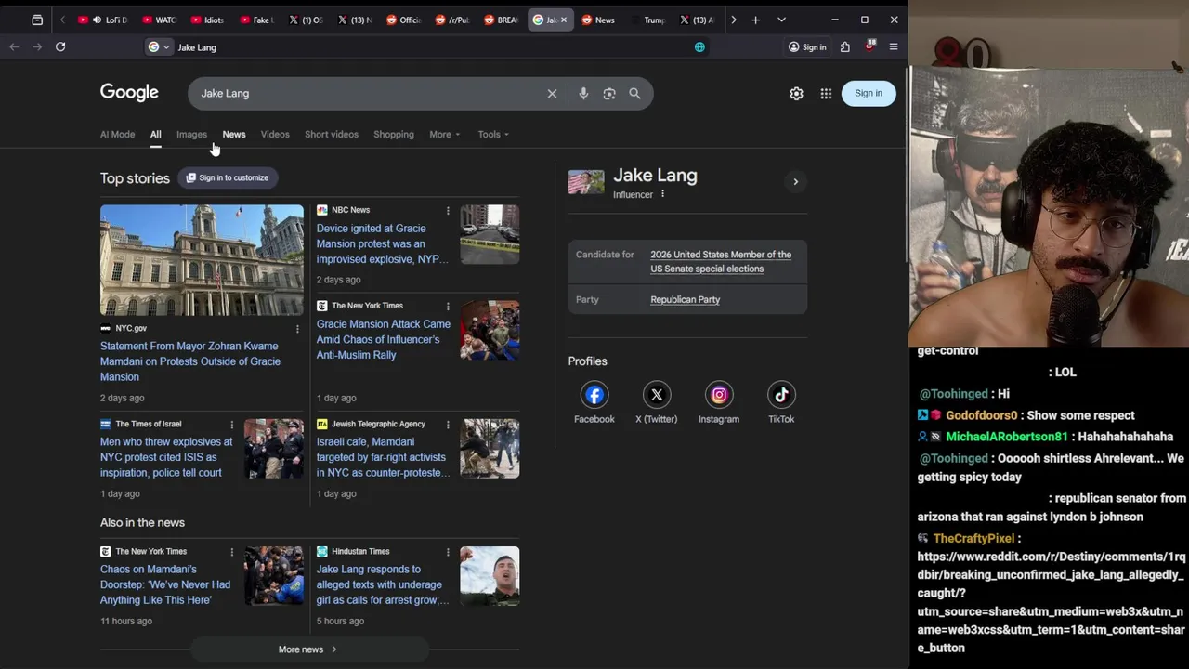1189x669 pixels.
Task: Close the active Jake Lang tab
Action: [565, 20]
